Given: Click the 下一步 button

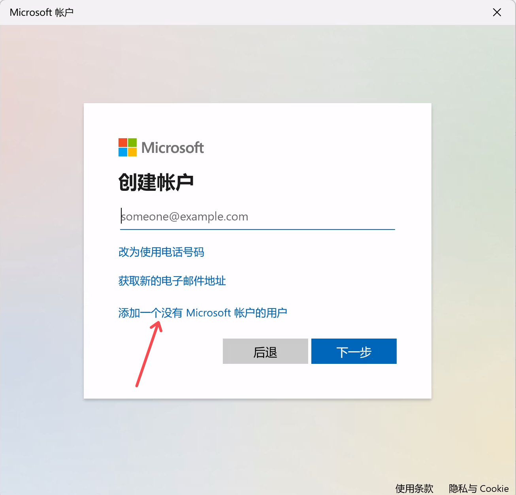Looking at the screenshot, I should [354, 351].
